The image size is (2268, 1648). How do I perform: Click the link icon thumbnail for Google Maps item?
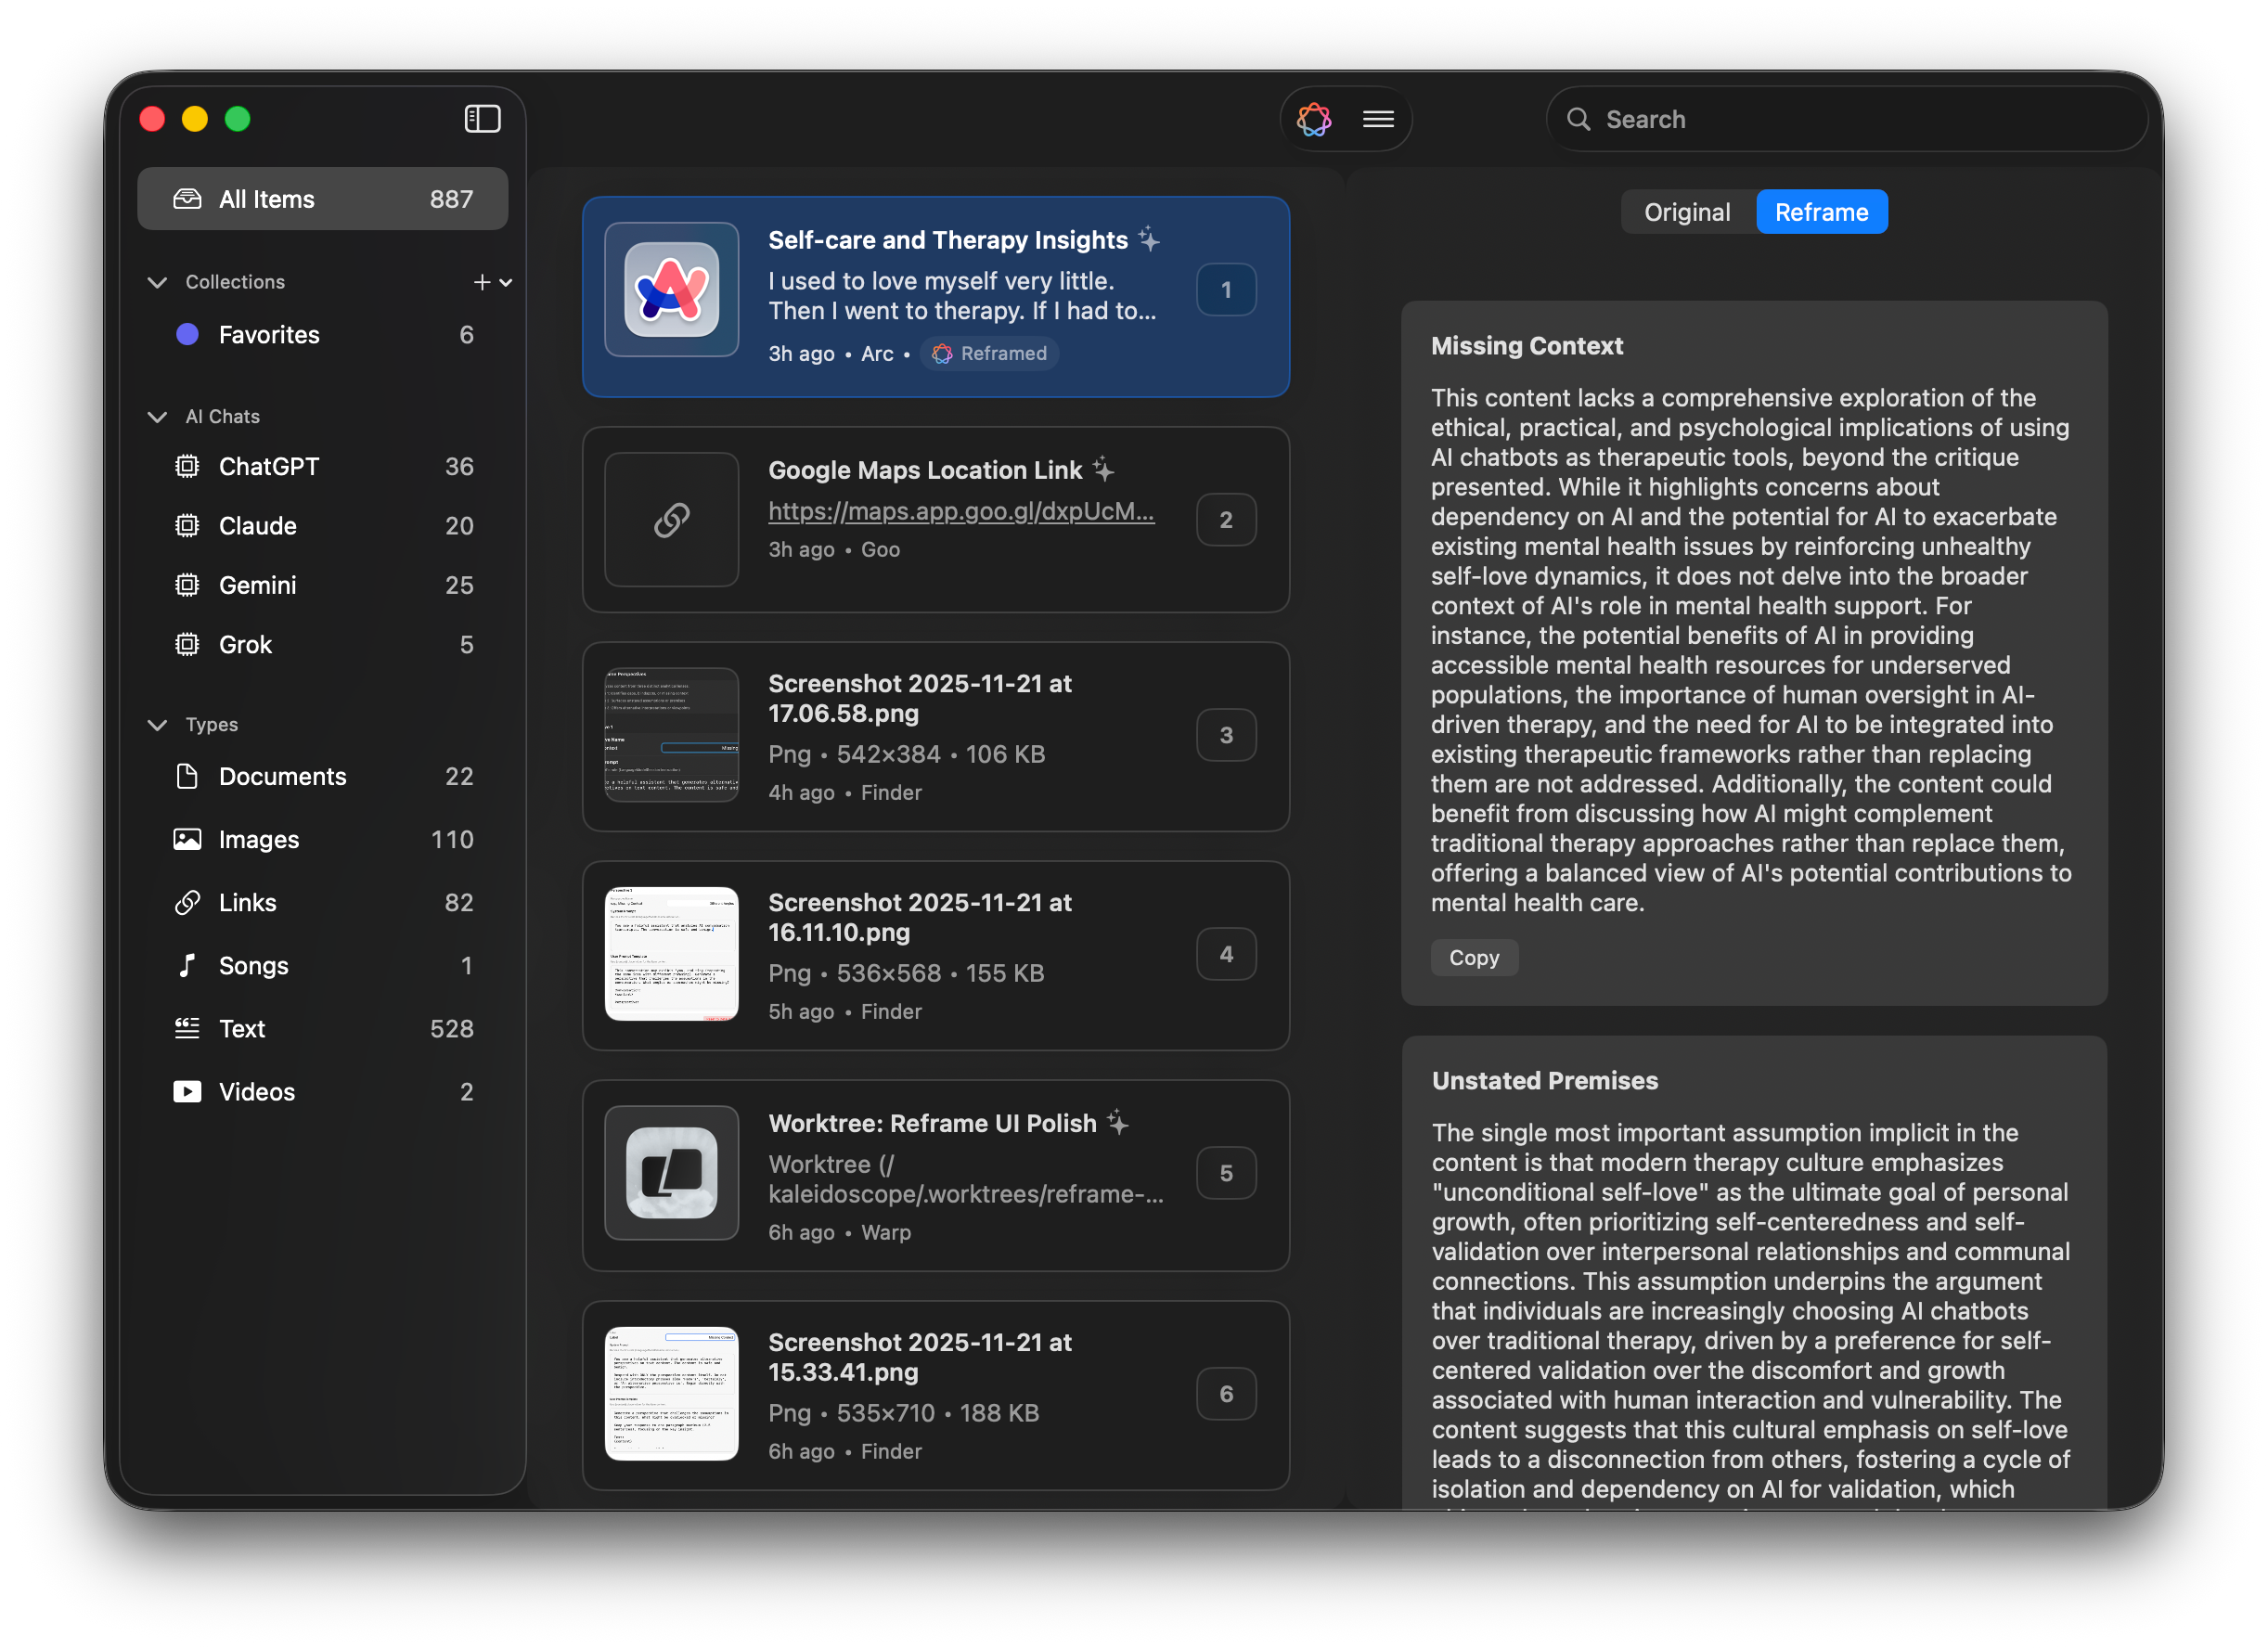pyautogui.click(x=671, y=520)
